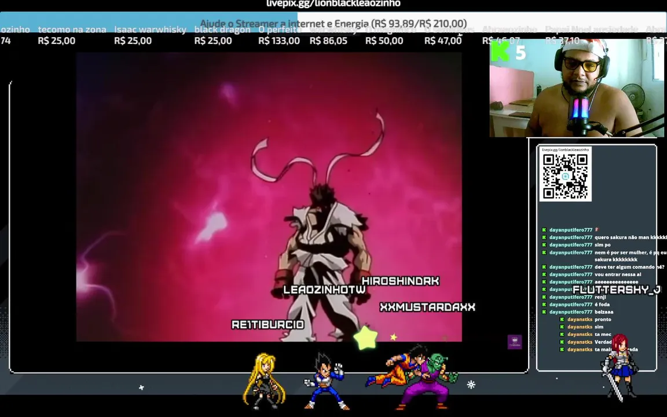This screenshot has width=667, height=417.
Task: Click the 'XXMUSTARDAXX' name tag
Action: click(427, 307)
